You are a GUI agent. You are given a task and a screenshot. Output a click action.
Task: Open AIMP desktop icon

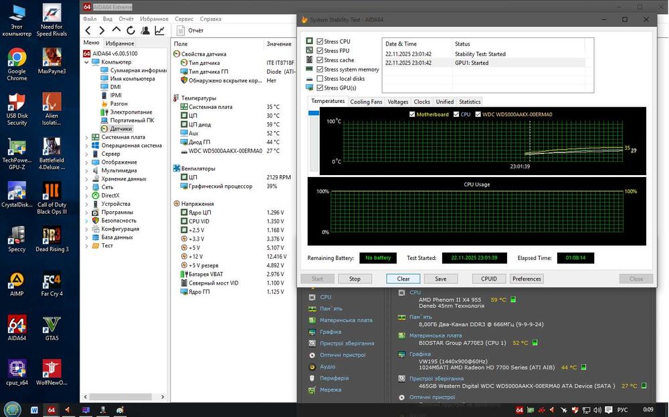click(x=17, y=283)
